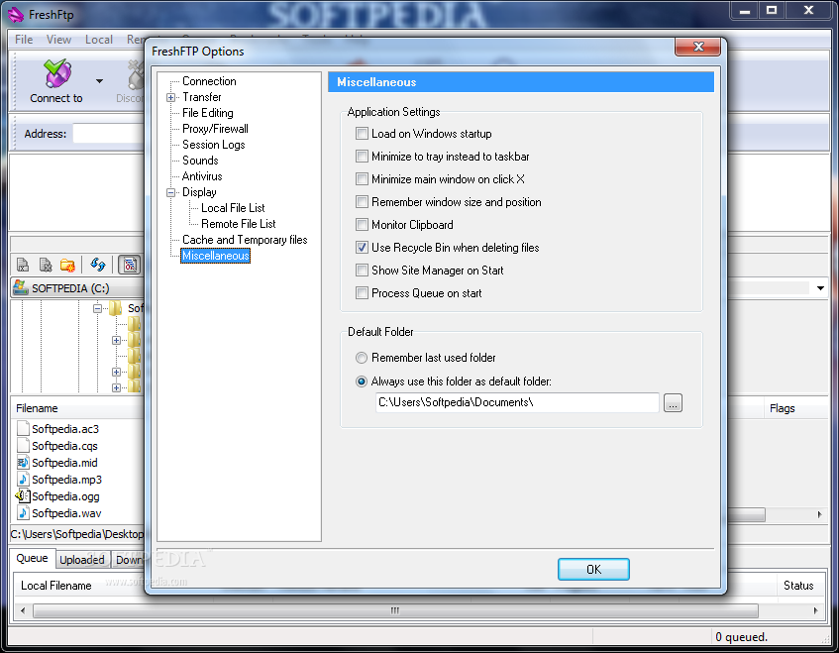The image size is (839, 653).
Task: Click the blue refresh arrows icon
Action: coord(97,264)
